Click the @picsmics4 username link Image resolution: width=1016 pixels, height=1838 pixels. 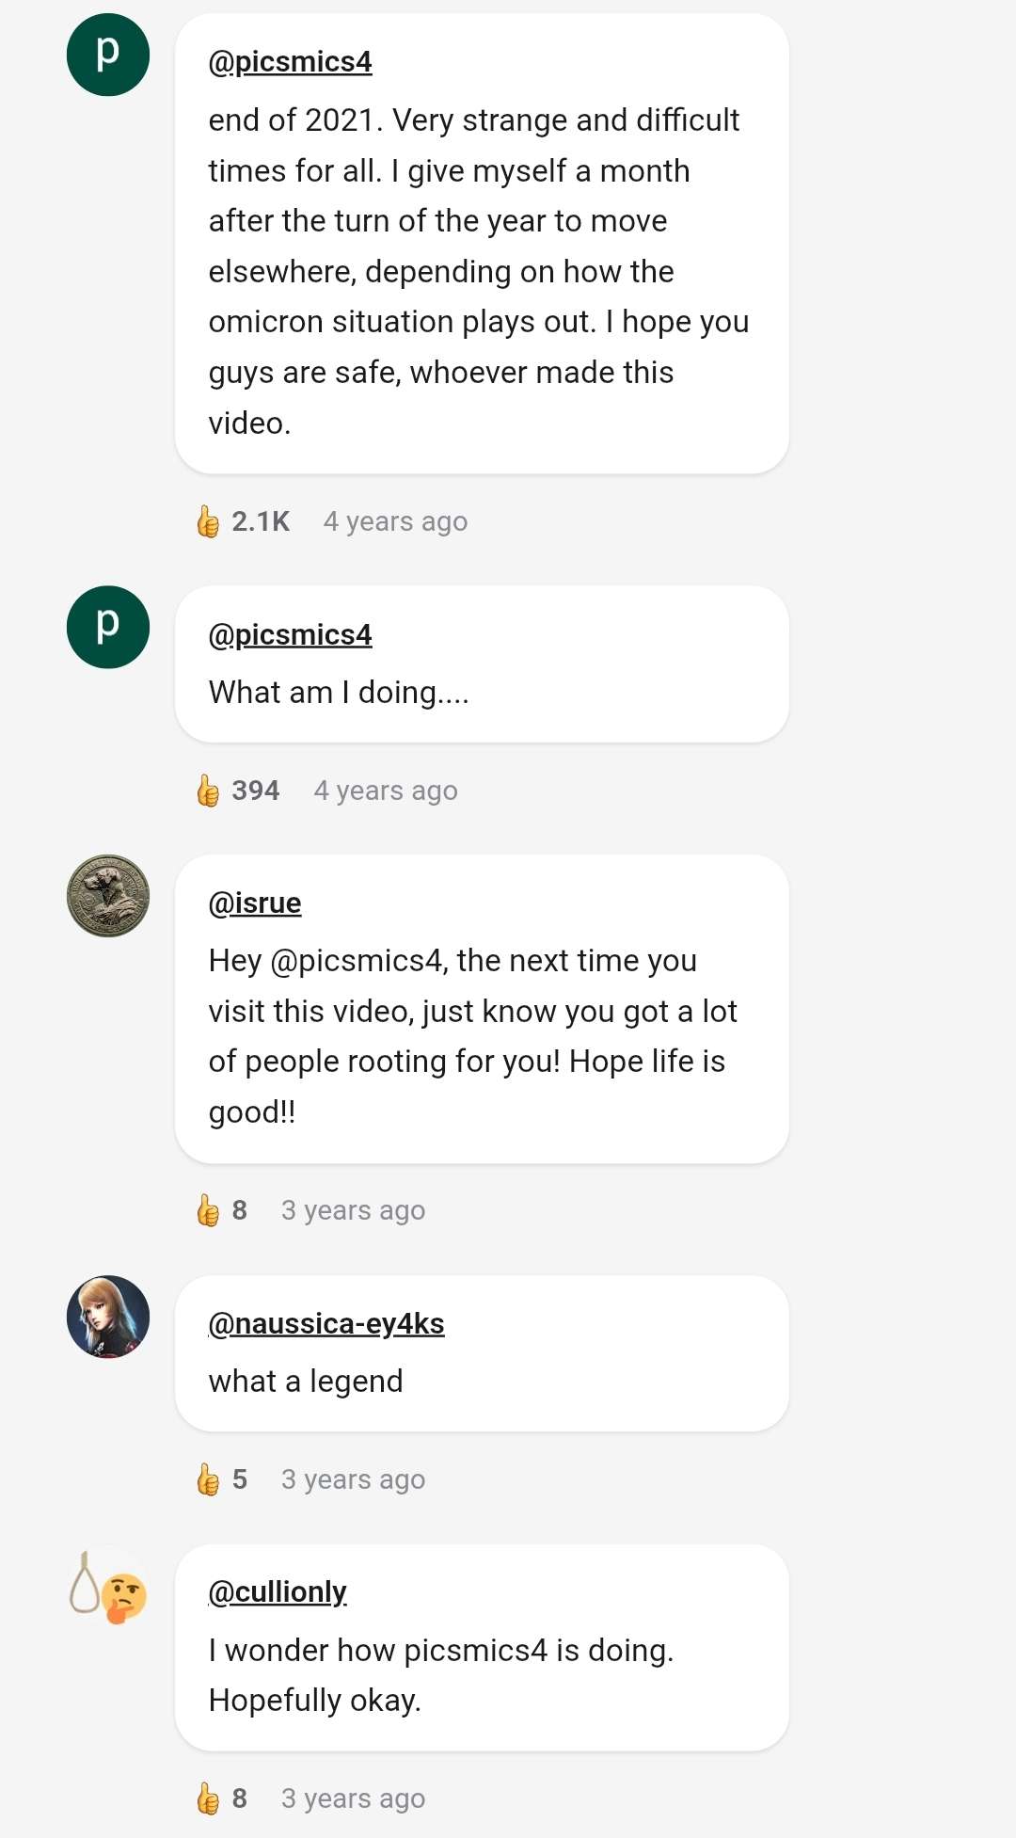point(289,60)
